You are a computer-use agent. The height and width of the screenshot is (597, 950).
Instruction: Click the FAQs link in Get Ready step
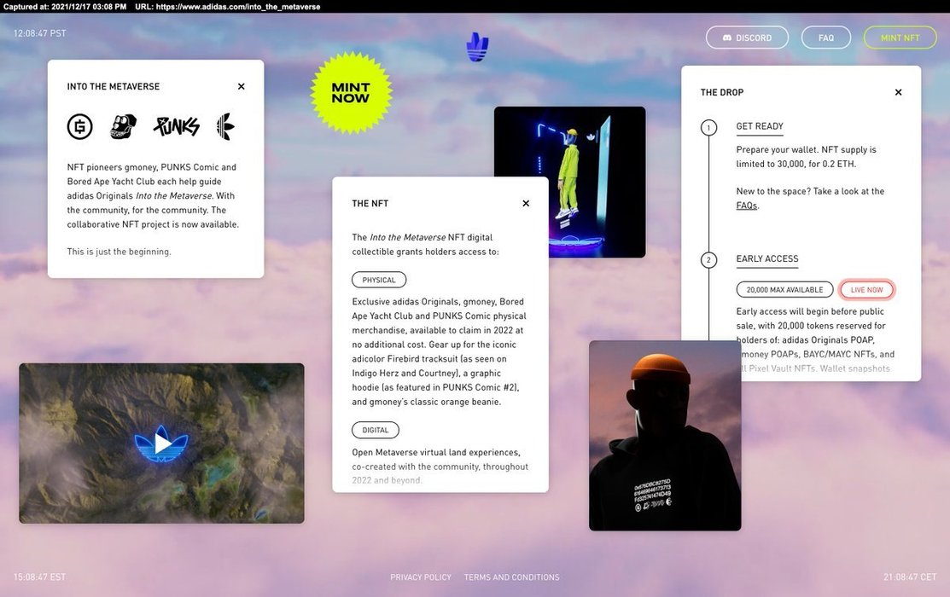pyautogui.click(x=746, y=206)
